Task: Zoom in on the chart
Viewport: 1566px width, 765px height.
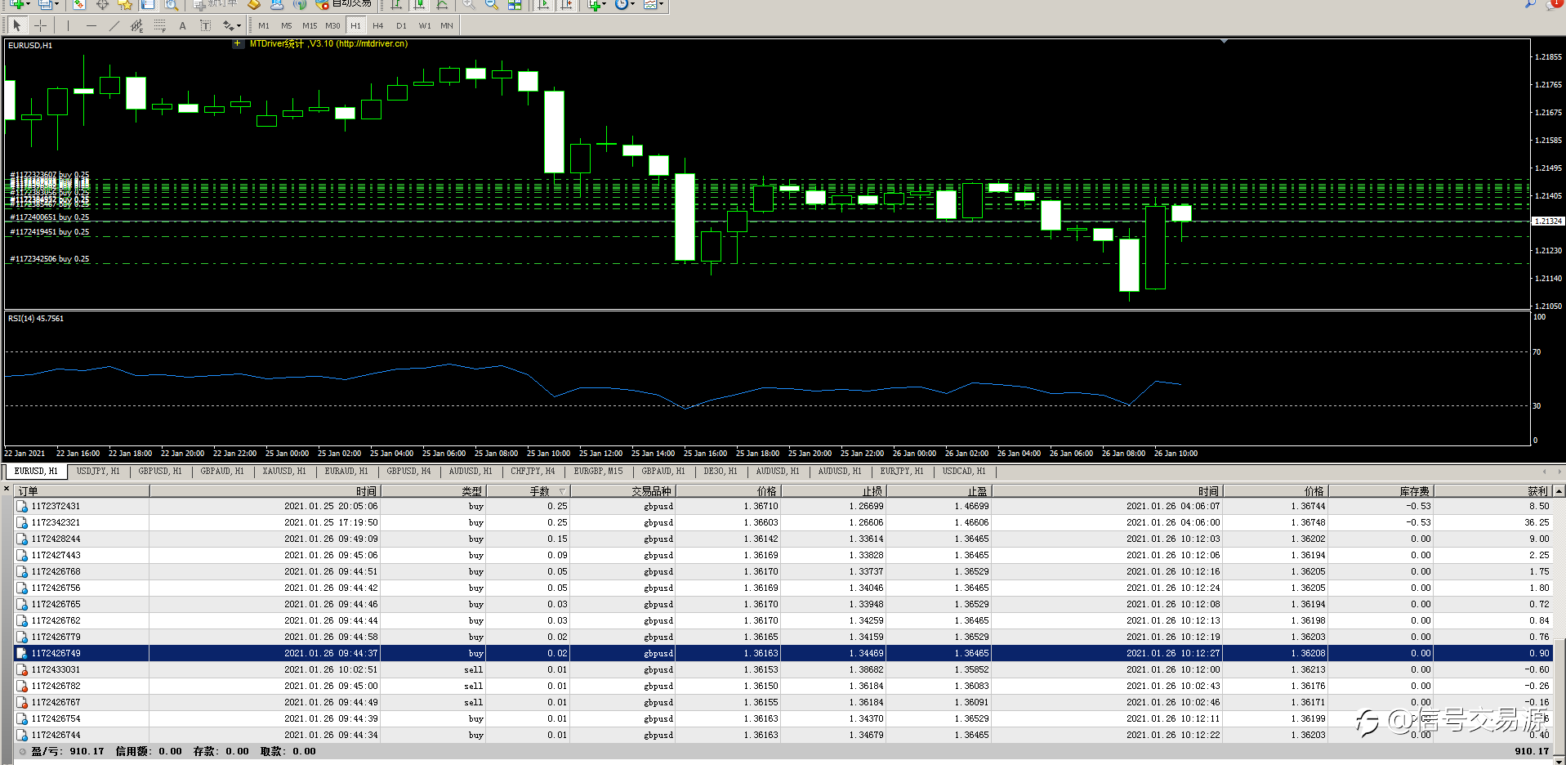Action: 469,5
